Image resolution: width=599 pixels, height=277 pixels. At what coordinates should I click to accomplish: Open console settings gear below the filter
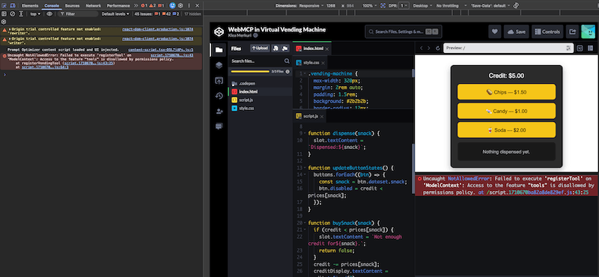point(4,22)
